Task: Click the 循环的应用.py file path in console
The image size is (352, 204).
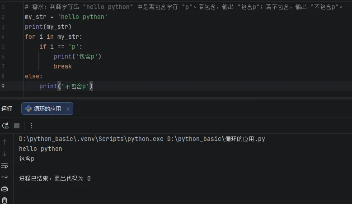Action: click(x=216, y=139)
